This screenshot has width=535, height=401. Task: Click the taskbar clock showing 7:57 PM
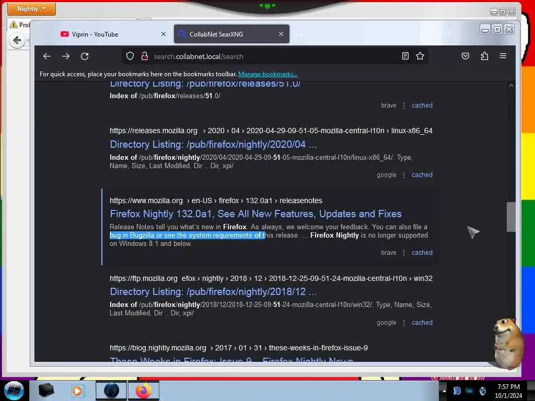click(508, 391)
